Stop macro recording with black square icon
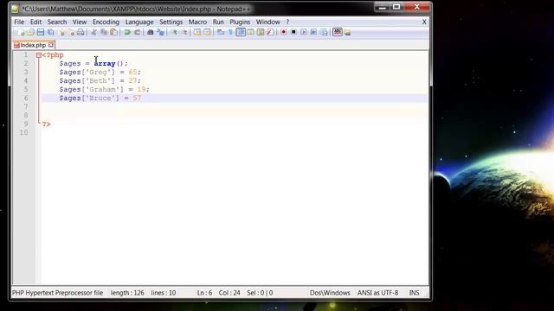This screenshot has width=554, height=311. 293,33
